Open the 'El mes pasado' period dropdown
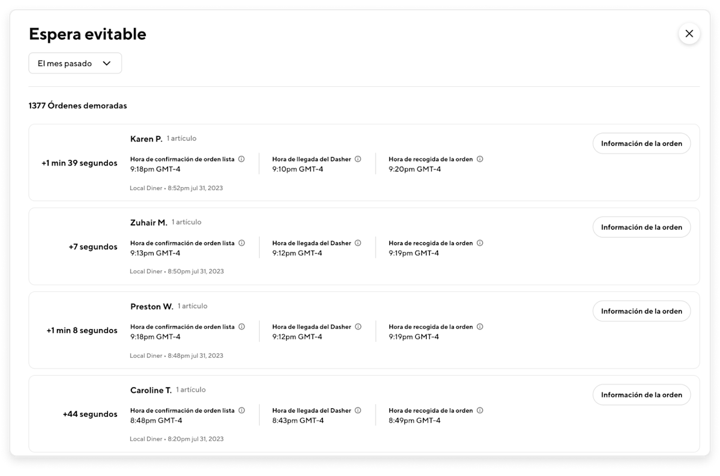 (75, 64)
